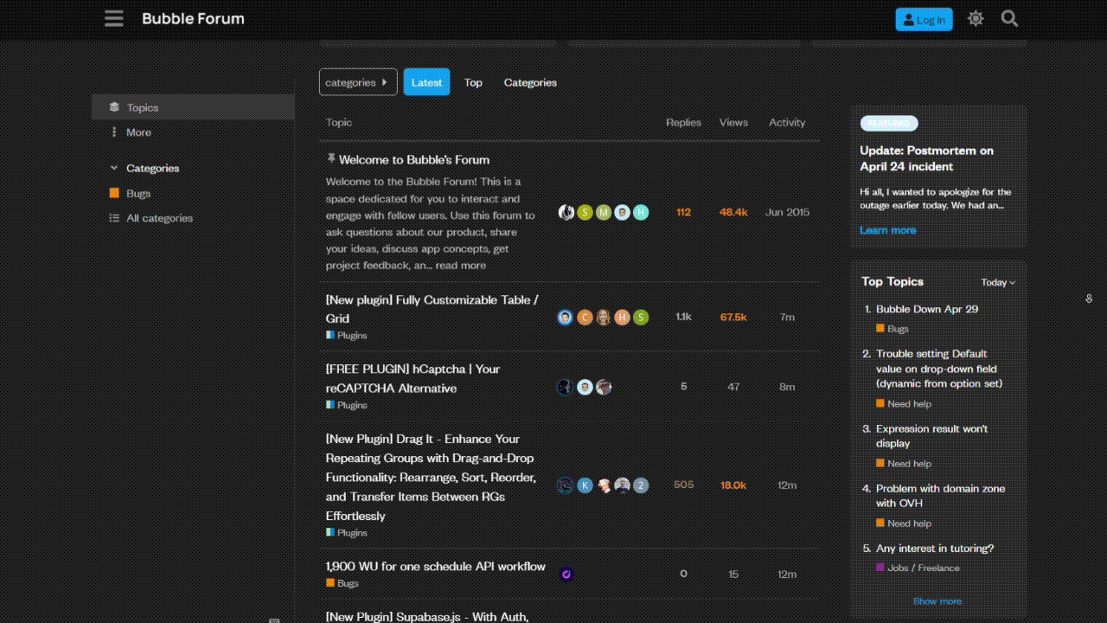The width and height of the screenshot is (1107, 623).
Task: Toggle the dark/light theme sun icon
Action: [x=976, y=19]
